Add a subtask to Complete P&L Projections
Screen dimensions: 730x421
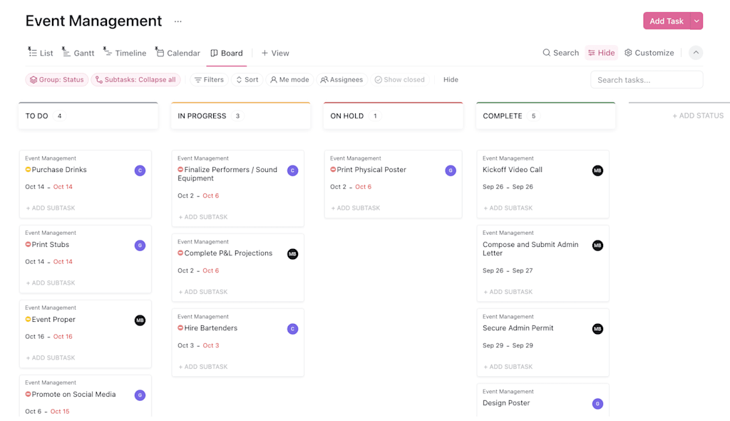pos(203,292)
